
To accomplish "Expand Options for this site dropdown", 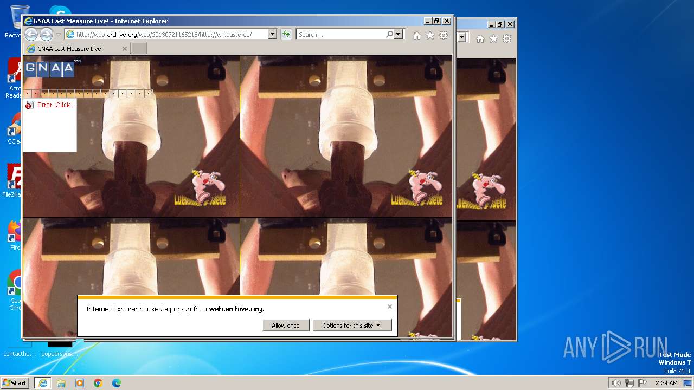I will coord(352,326).
